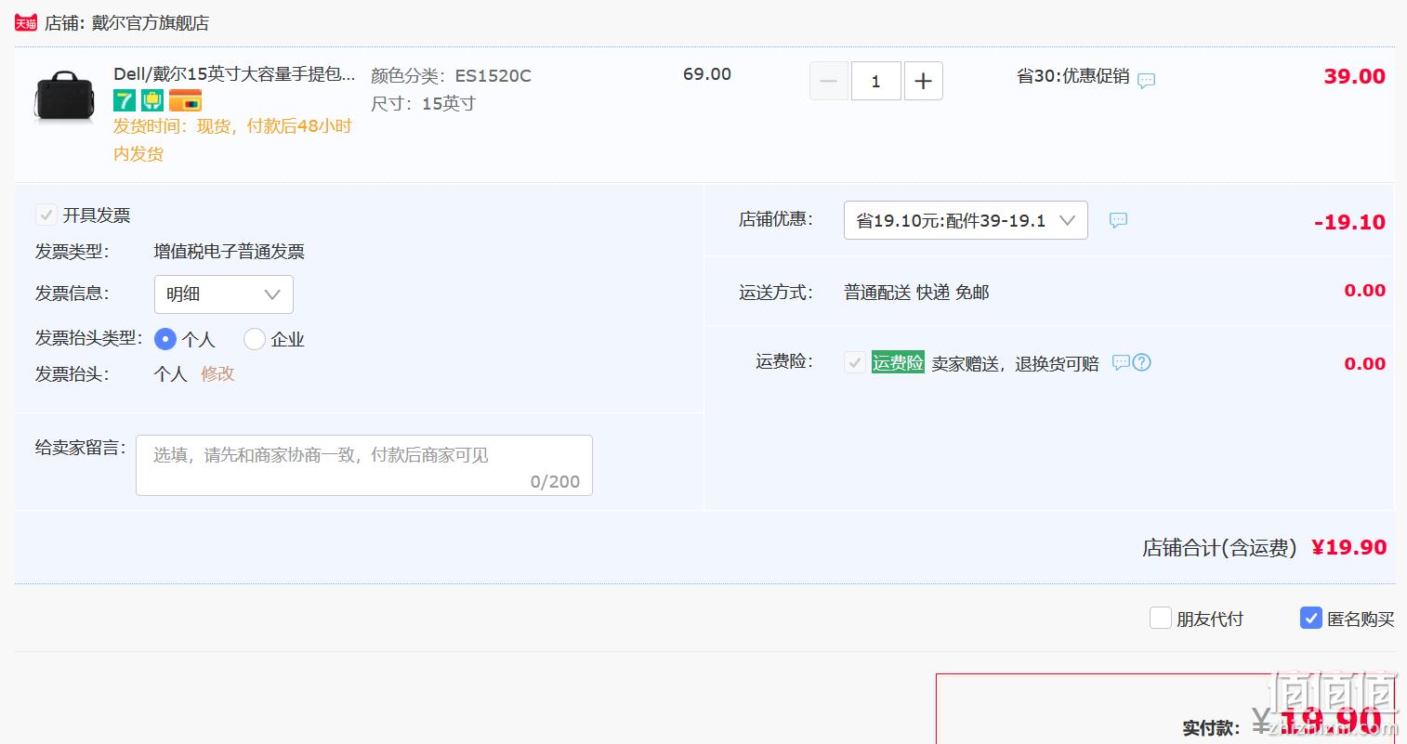Click the 运送方式 label
The height and width of the screenshot is (744, 1407).
[x=776, y=293]
